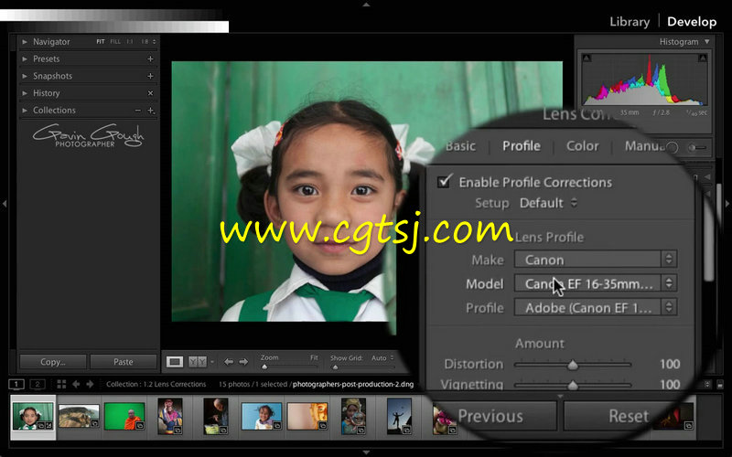Viewport: 732px width, 457px height.
Task: Toggle shadow clipping triangle in the histogram
Action: click(587, 58)
